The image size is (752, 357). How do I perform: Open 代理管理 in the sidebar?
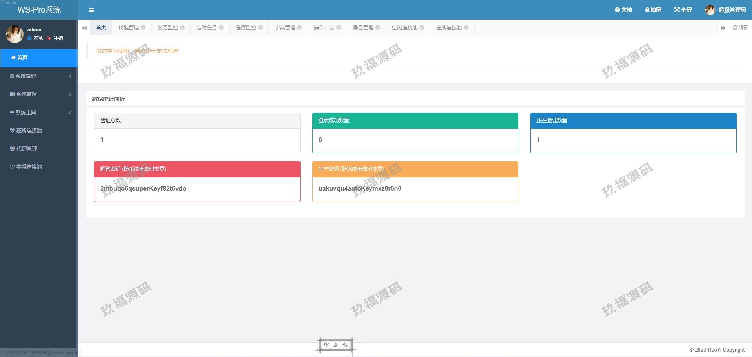[27, 149]
